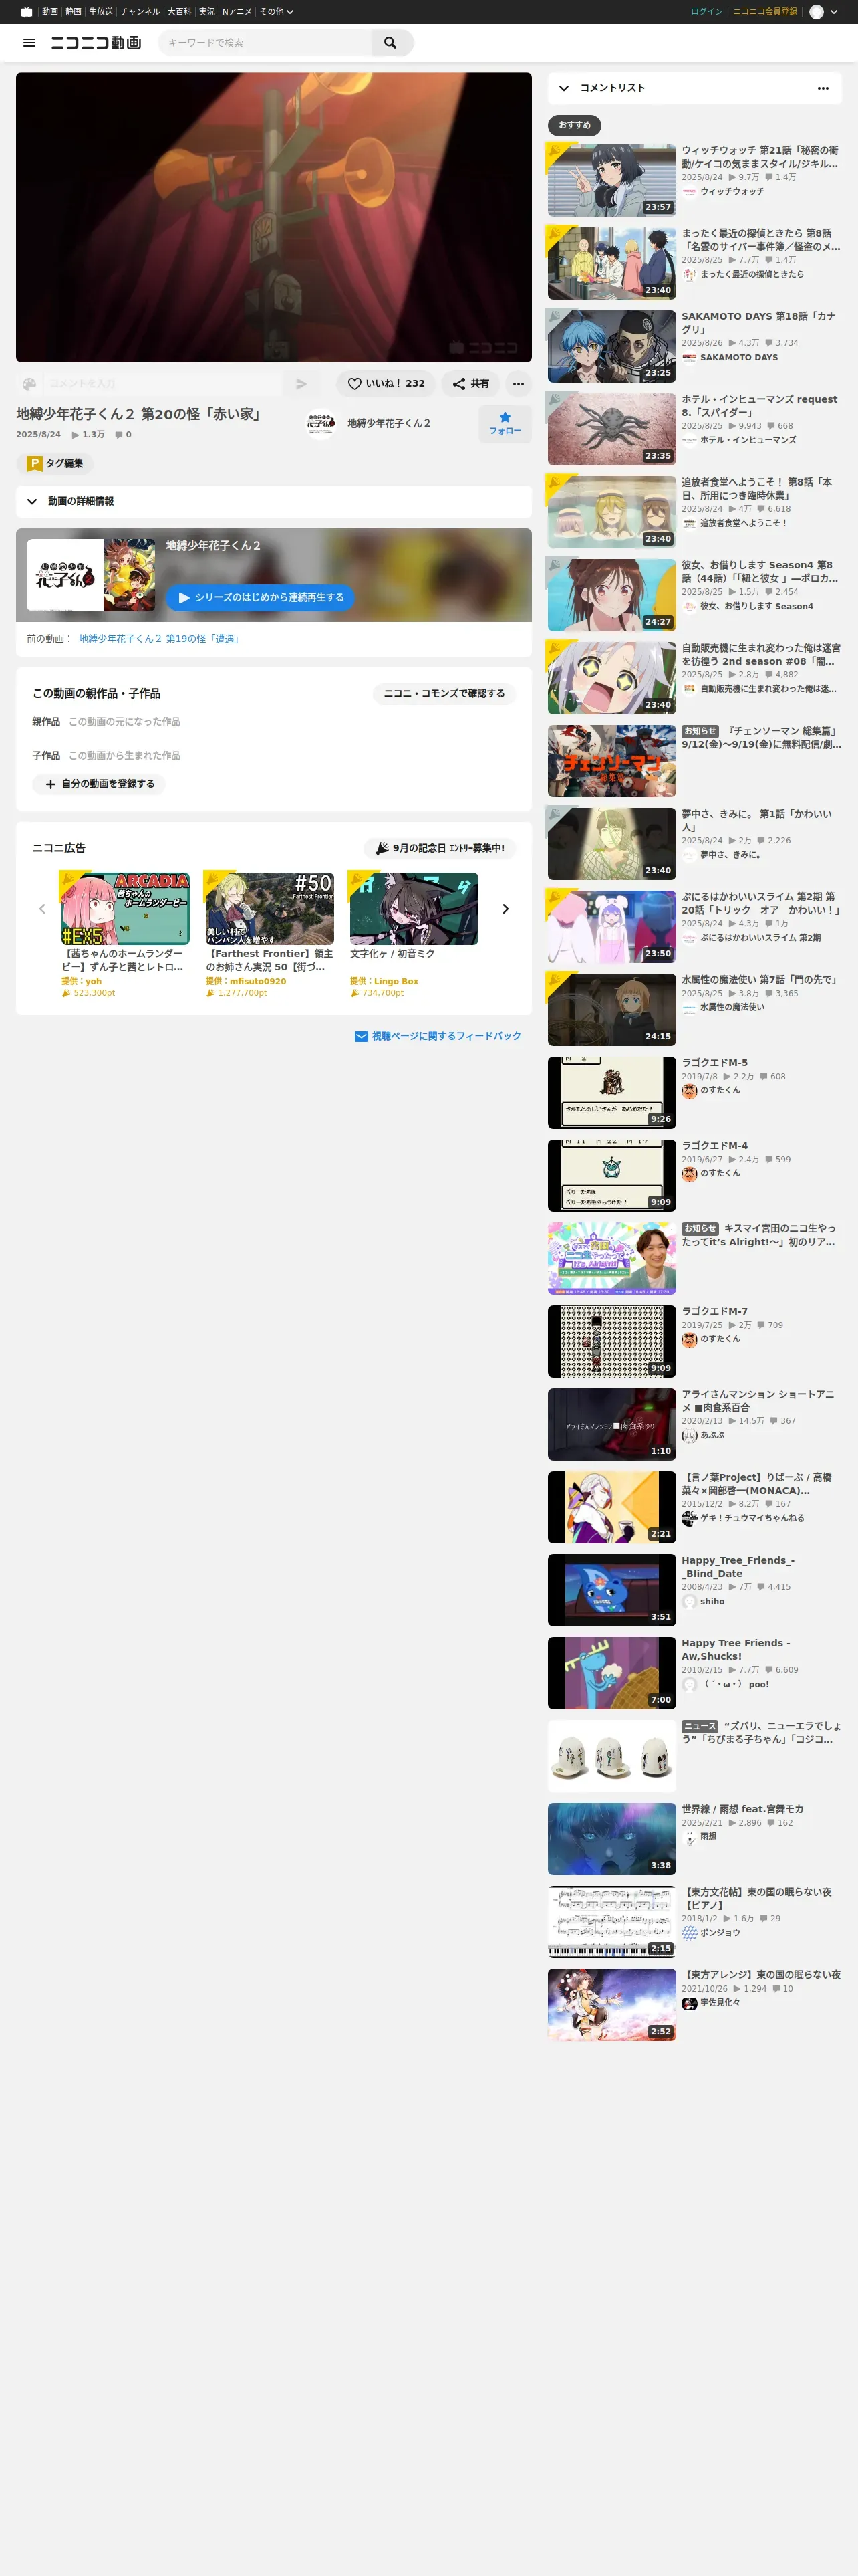Open 生放送 in the top navigation
The height and width of the screenshot is (2576, 858).
101,12
